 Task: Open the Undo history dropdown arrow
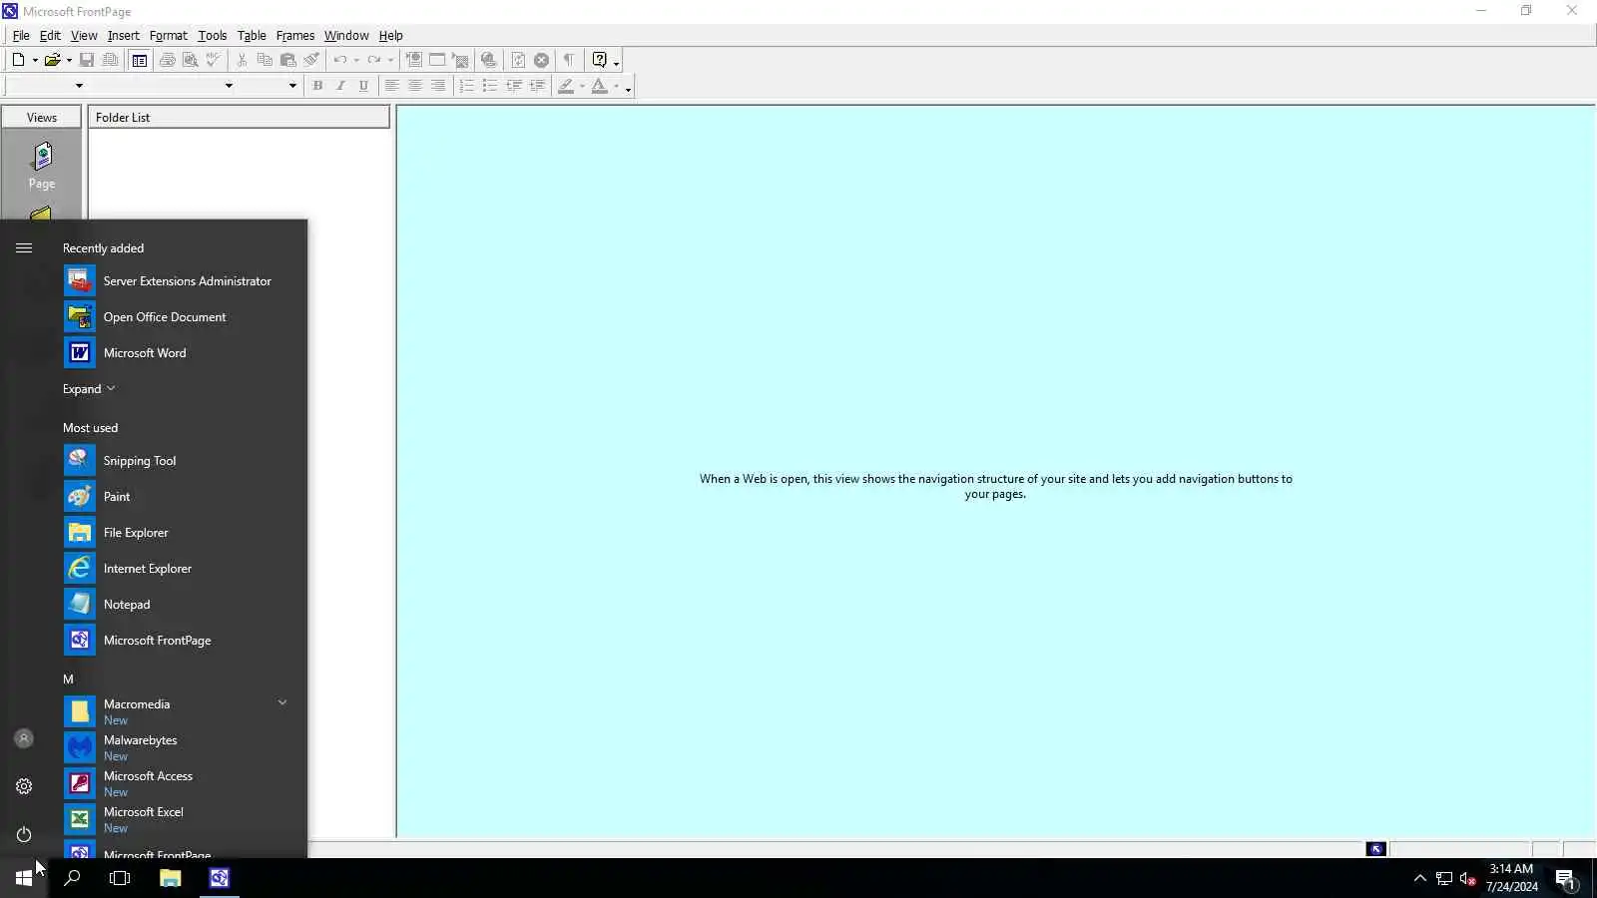coord(356,61)
